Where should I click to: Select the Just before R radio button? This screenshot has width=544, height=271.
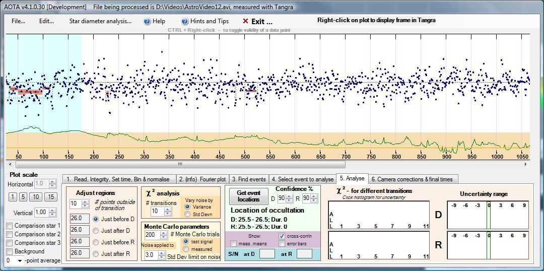(x=96, y=242)
